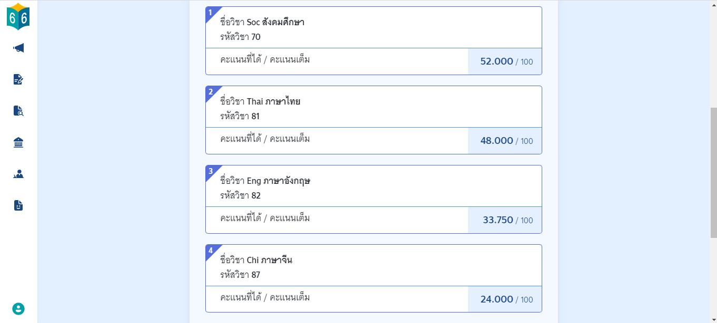Select the Thai ภาษาไทย subject card

pos(374,120)
